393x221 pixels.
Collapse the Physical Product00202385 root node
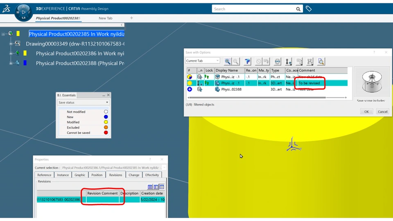coord(3,34)
